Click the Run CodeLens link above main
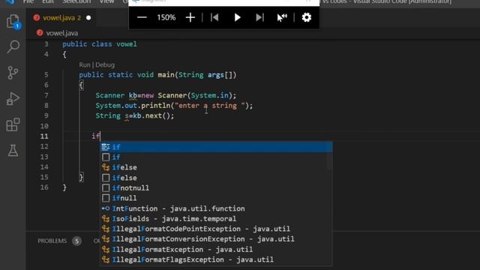Viewport: 480px width, 270px height. pos(85,65)
